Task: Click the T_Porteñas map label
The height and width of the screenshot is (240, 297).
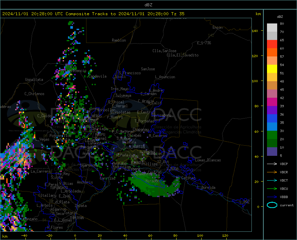Action: click(x=144, y=121)
